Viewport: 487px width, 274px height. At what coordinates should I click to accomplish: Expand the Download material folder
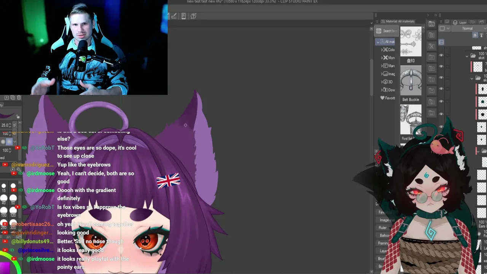pyautogui.click(x=382, y=90)
